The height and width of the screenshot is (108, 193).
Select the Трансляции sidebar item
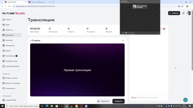11,35
